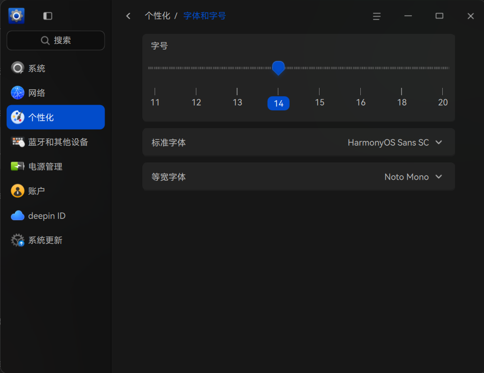Click the 蓝牙和其他设备 icon

coord(17,142)
